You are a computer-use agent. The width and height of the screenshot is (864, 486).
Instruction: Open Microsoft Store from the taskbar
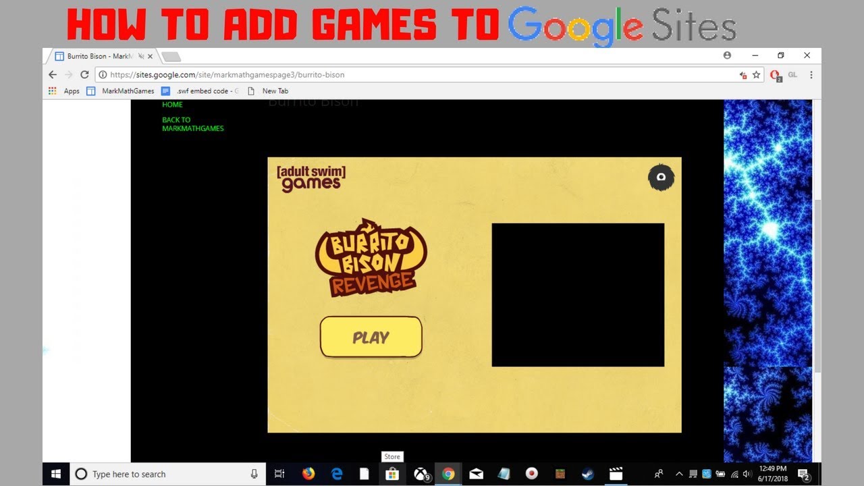[392, 474]
